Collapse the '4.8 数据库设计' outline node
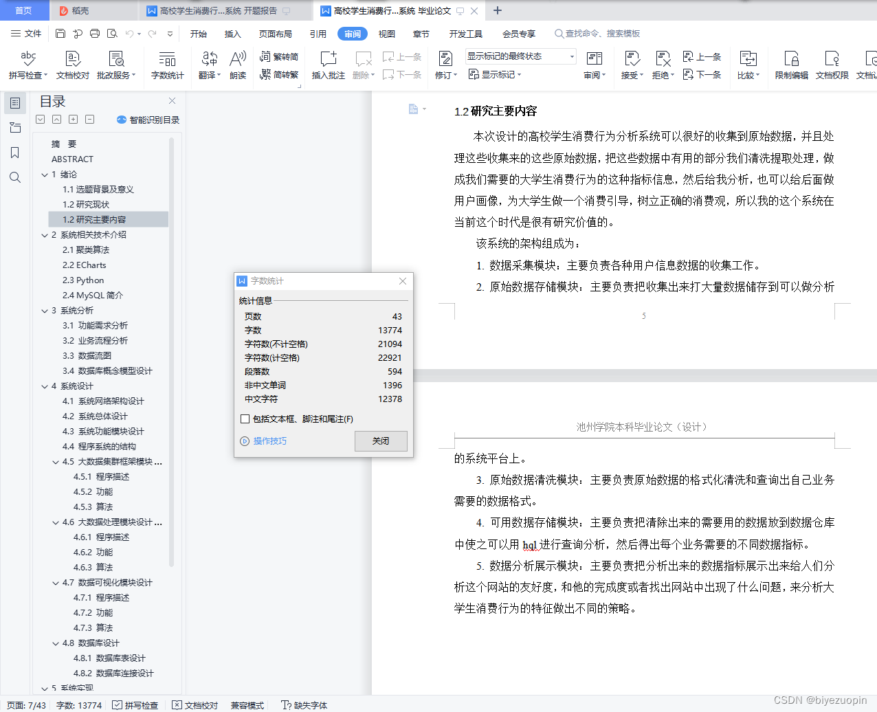Image resolution: width=877 pixels, height=712 pixels. coord(56,643)
